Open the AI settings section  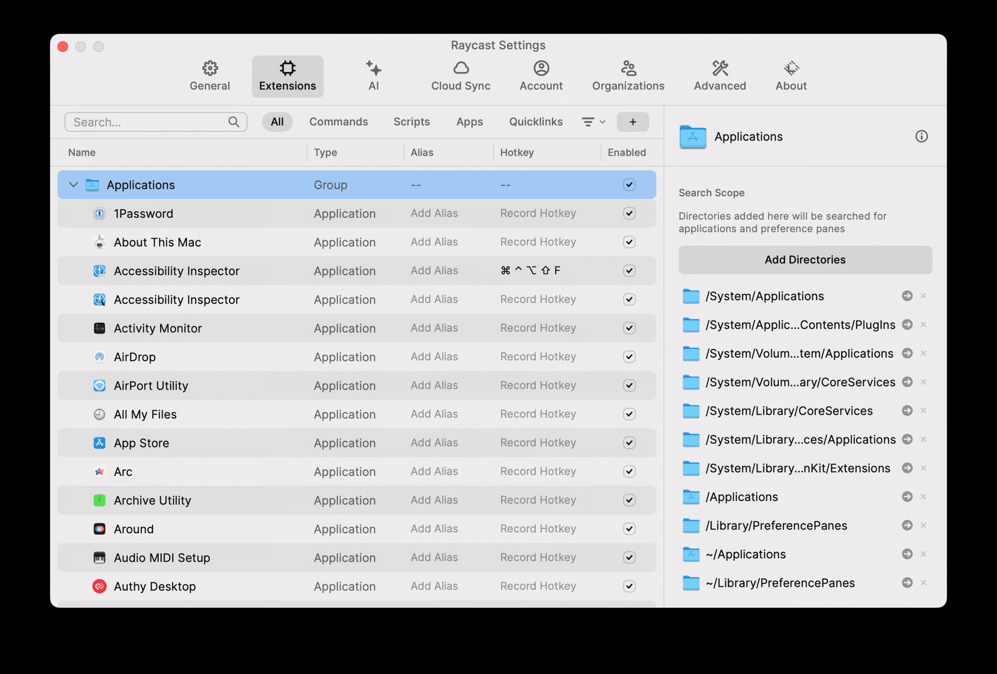373,75
